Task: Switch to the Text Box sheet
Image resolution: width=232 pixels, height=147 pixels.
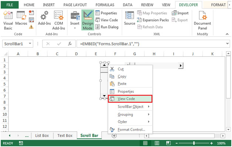Action: click(x=65, y=136)
